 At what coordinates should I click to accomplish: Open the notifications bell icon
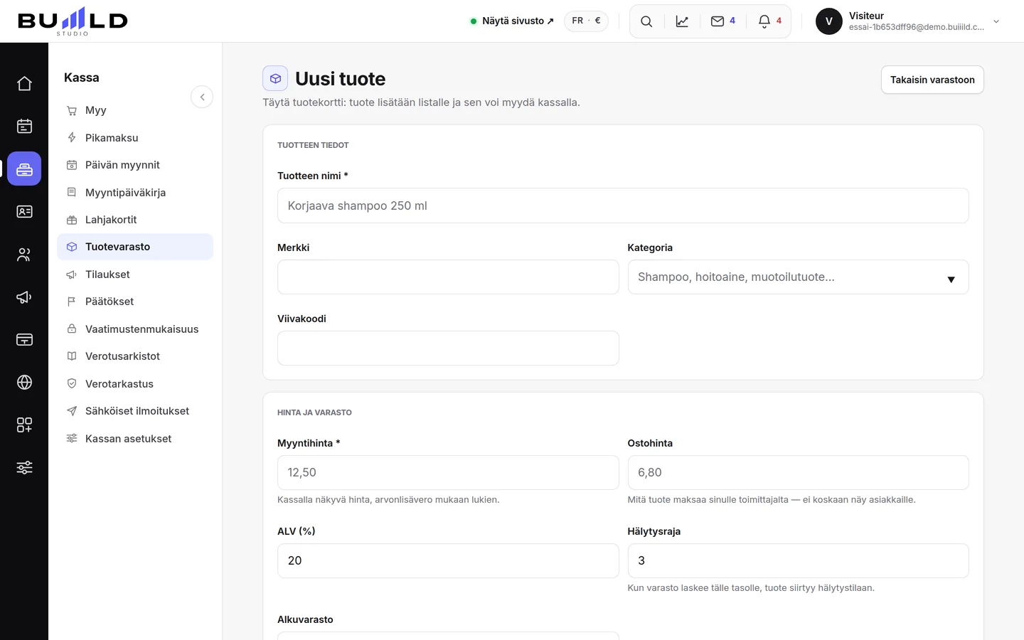[x=769, y=21]
